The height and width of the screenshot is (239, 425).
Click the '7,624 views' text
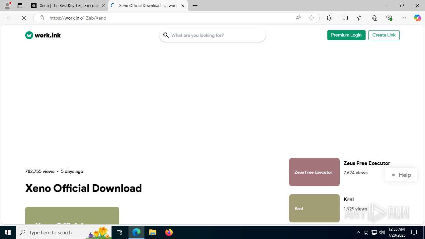[356, 173]
